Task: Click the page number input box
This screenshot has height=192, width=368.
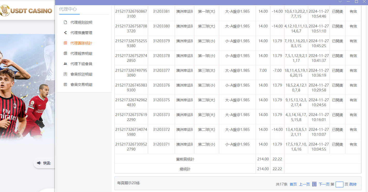Action: tap(339, 184)
